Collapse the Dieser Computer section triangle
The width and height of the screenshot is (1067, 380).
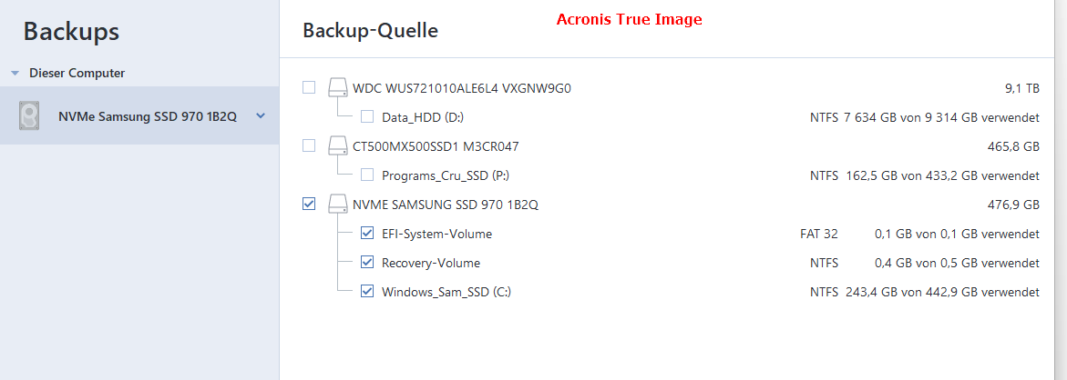click(15, 73)
